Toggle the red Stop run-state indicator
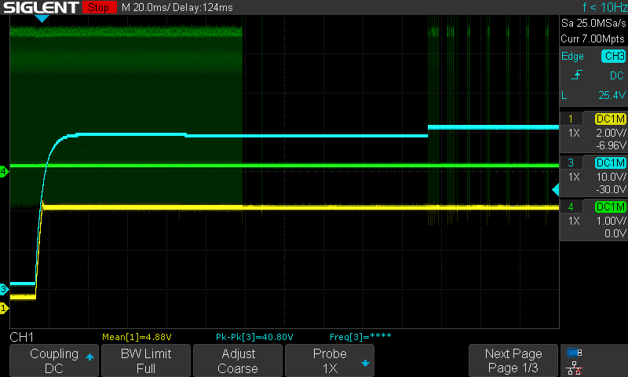 click(x=97, y=8)
